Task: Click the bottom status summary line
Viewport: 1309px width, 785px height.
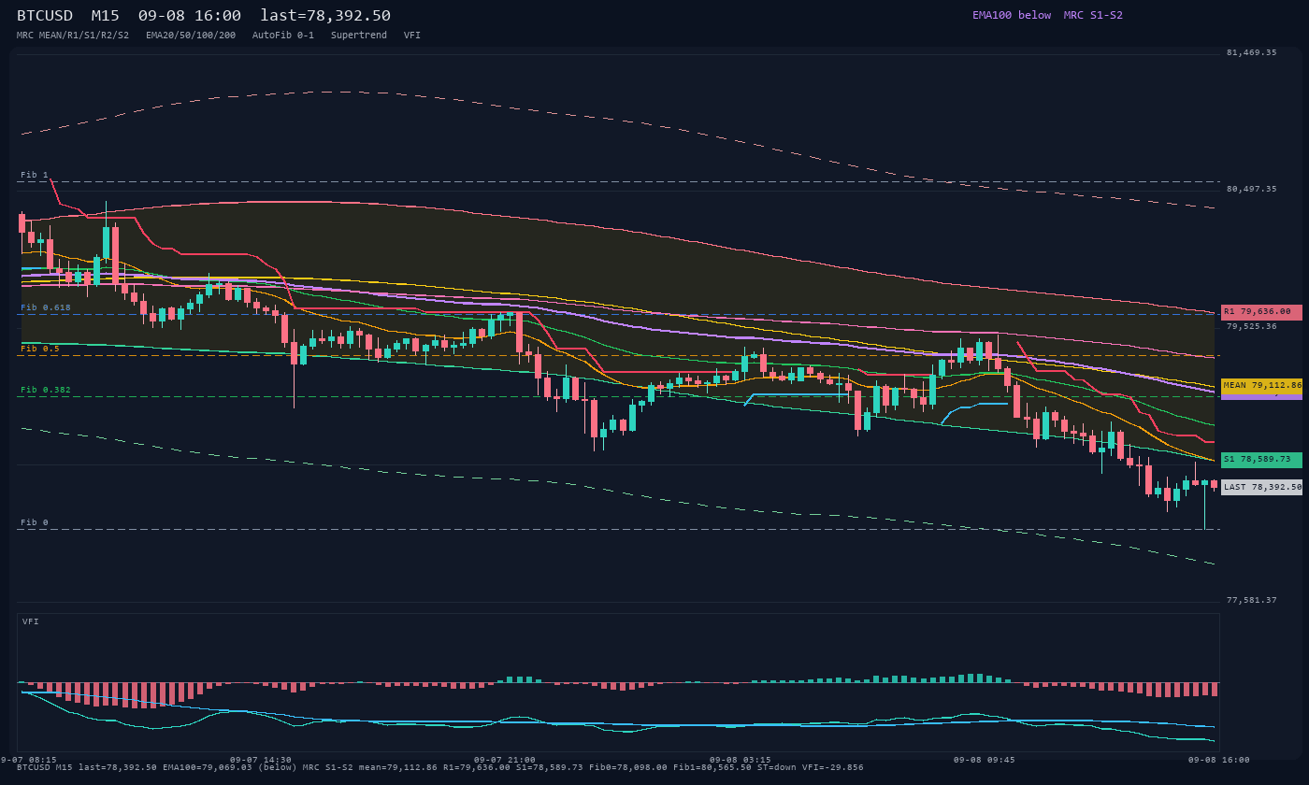Action: [440, 767]
